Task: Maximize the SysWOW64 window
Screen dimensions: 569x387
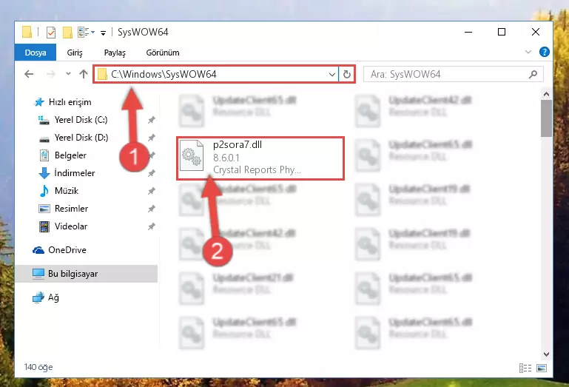Action: 502,32
